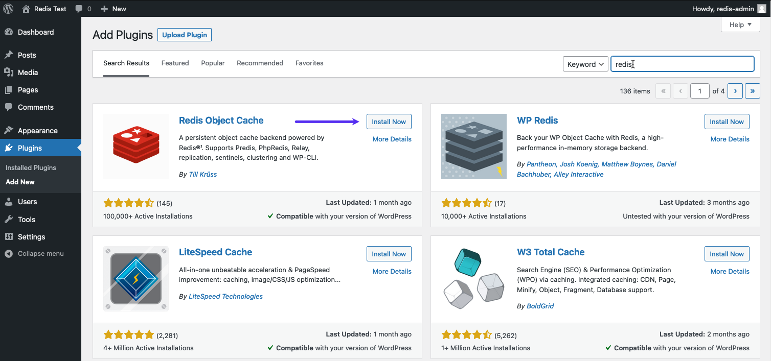Install the Redis Object Cache plugin
771x361 pixels.
tap(389, 121)
